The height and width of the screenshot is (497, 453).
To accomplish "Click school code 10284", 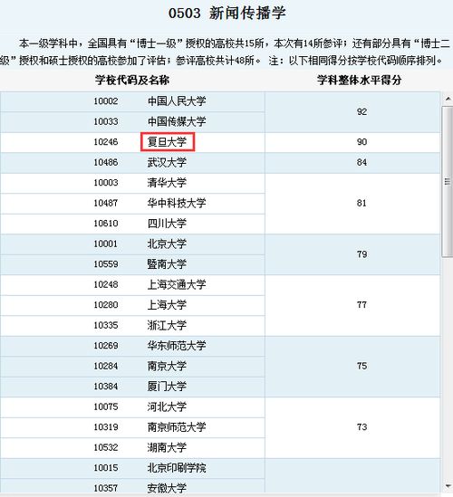I will pos(106,366).
